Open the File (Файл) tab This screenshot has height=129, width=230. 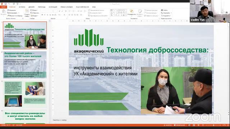(x=3, y=7)
